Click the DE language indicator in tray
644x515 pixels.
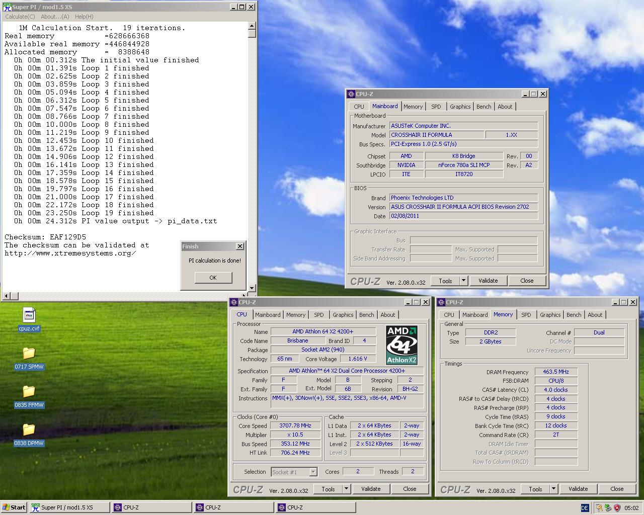585,508
